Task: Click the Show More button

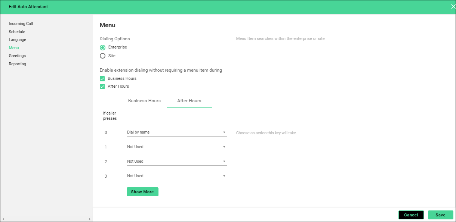Action: [142, 192]
